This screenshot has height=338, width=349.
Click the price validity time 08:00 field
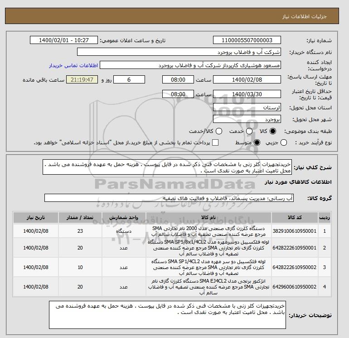click(x=178, y=94)
